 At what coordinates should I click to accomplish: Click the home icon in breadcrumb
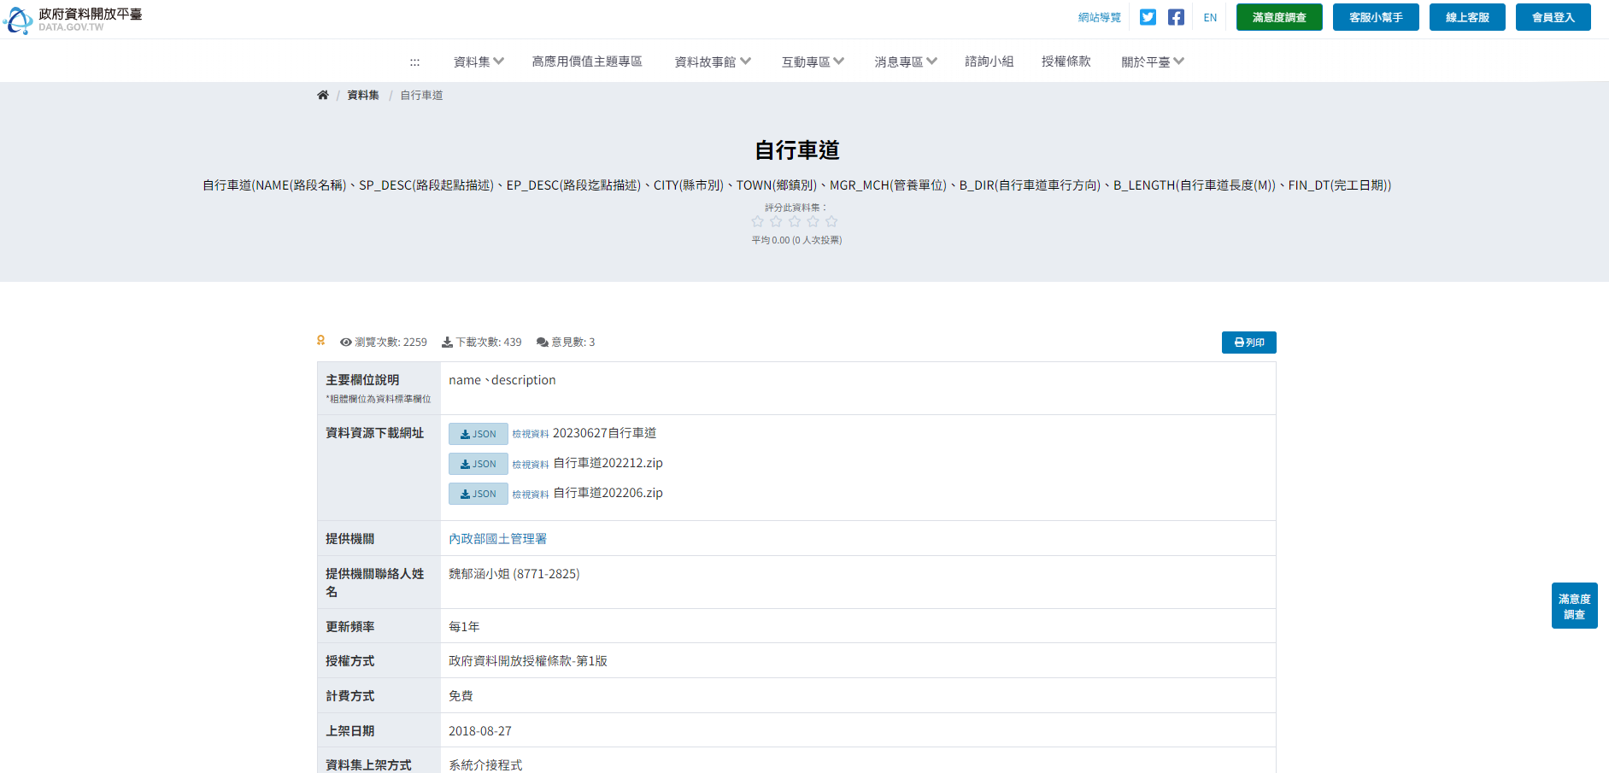tap(322, 95)
